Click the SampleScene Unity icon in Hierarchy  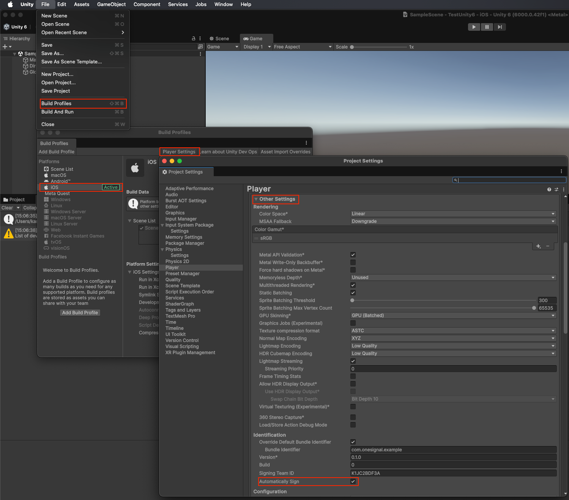(x=20, y=54)
